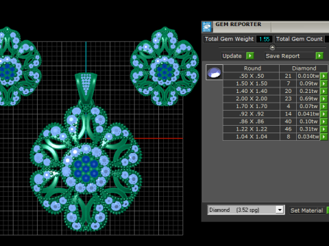
Task: Click the Diamond column header
Action: [x=304, y=68]
